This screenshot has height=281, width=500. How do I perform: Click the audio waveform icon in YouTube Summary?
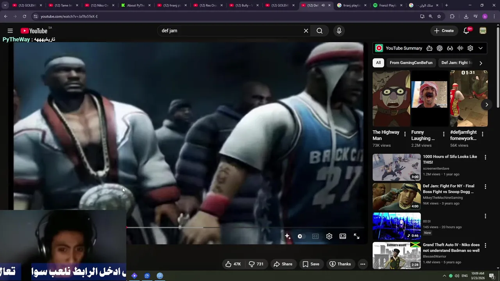(460, 48)
